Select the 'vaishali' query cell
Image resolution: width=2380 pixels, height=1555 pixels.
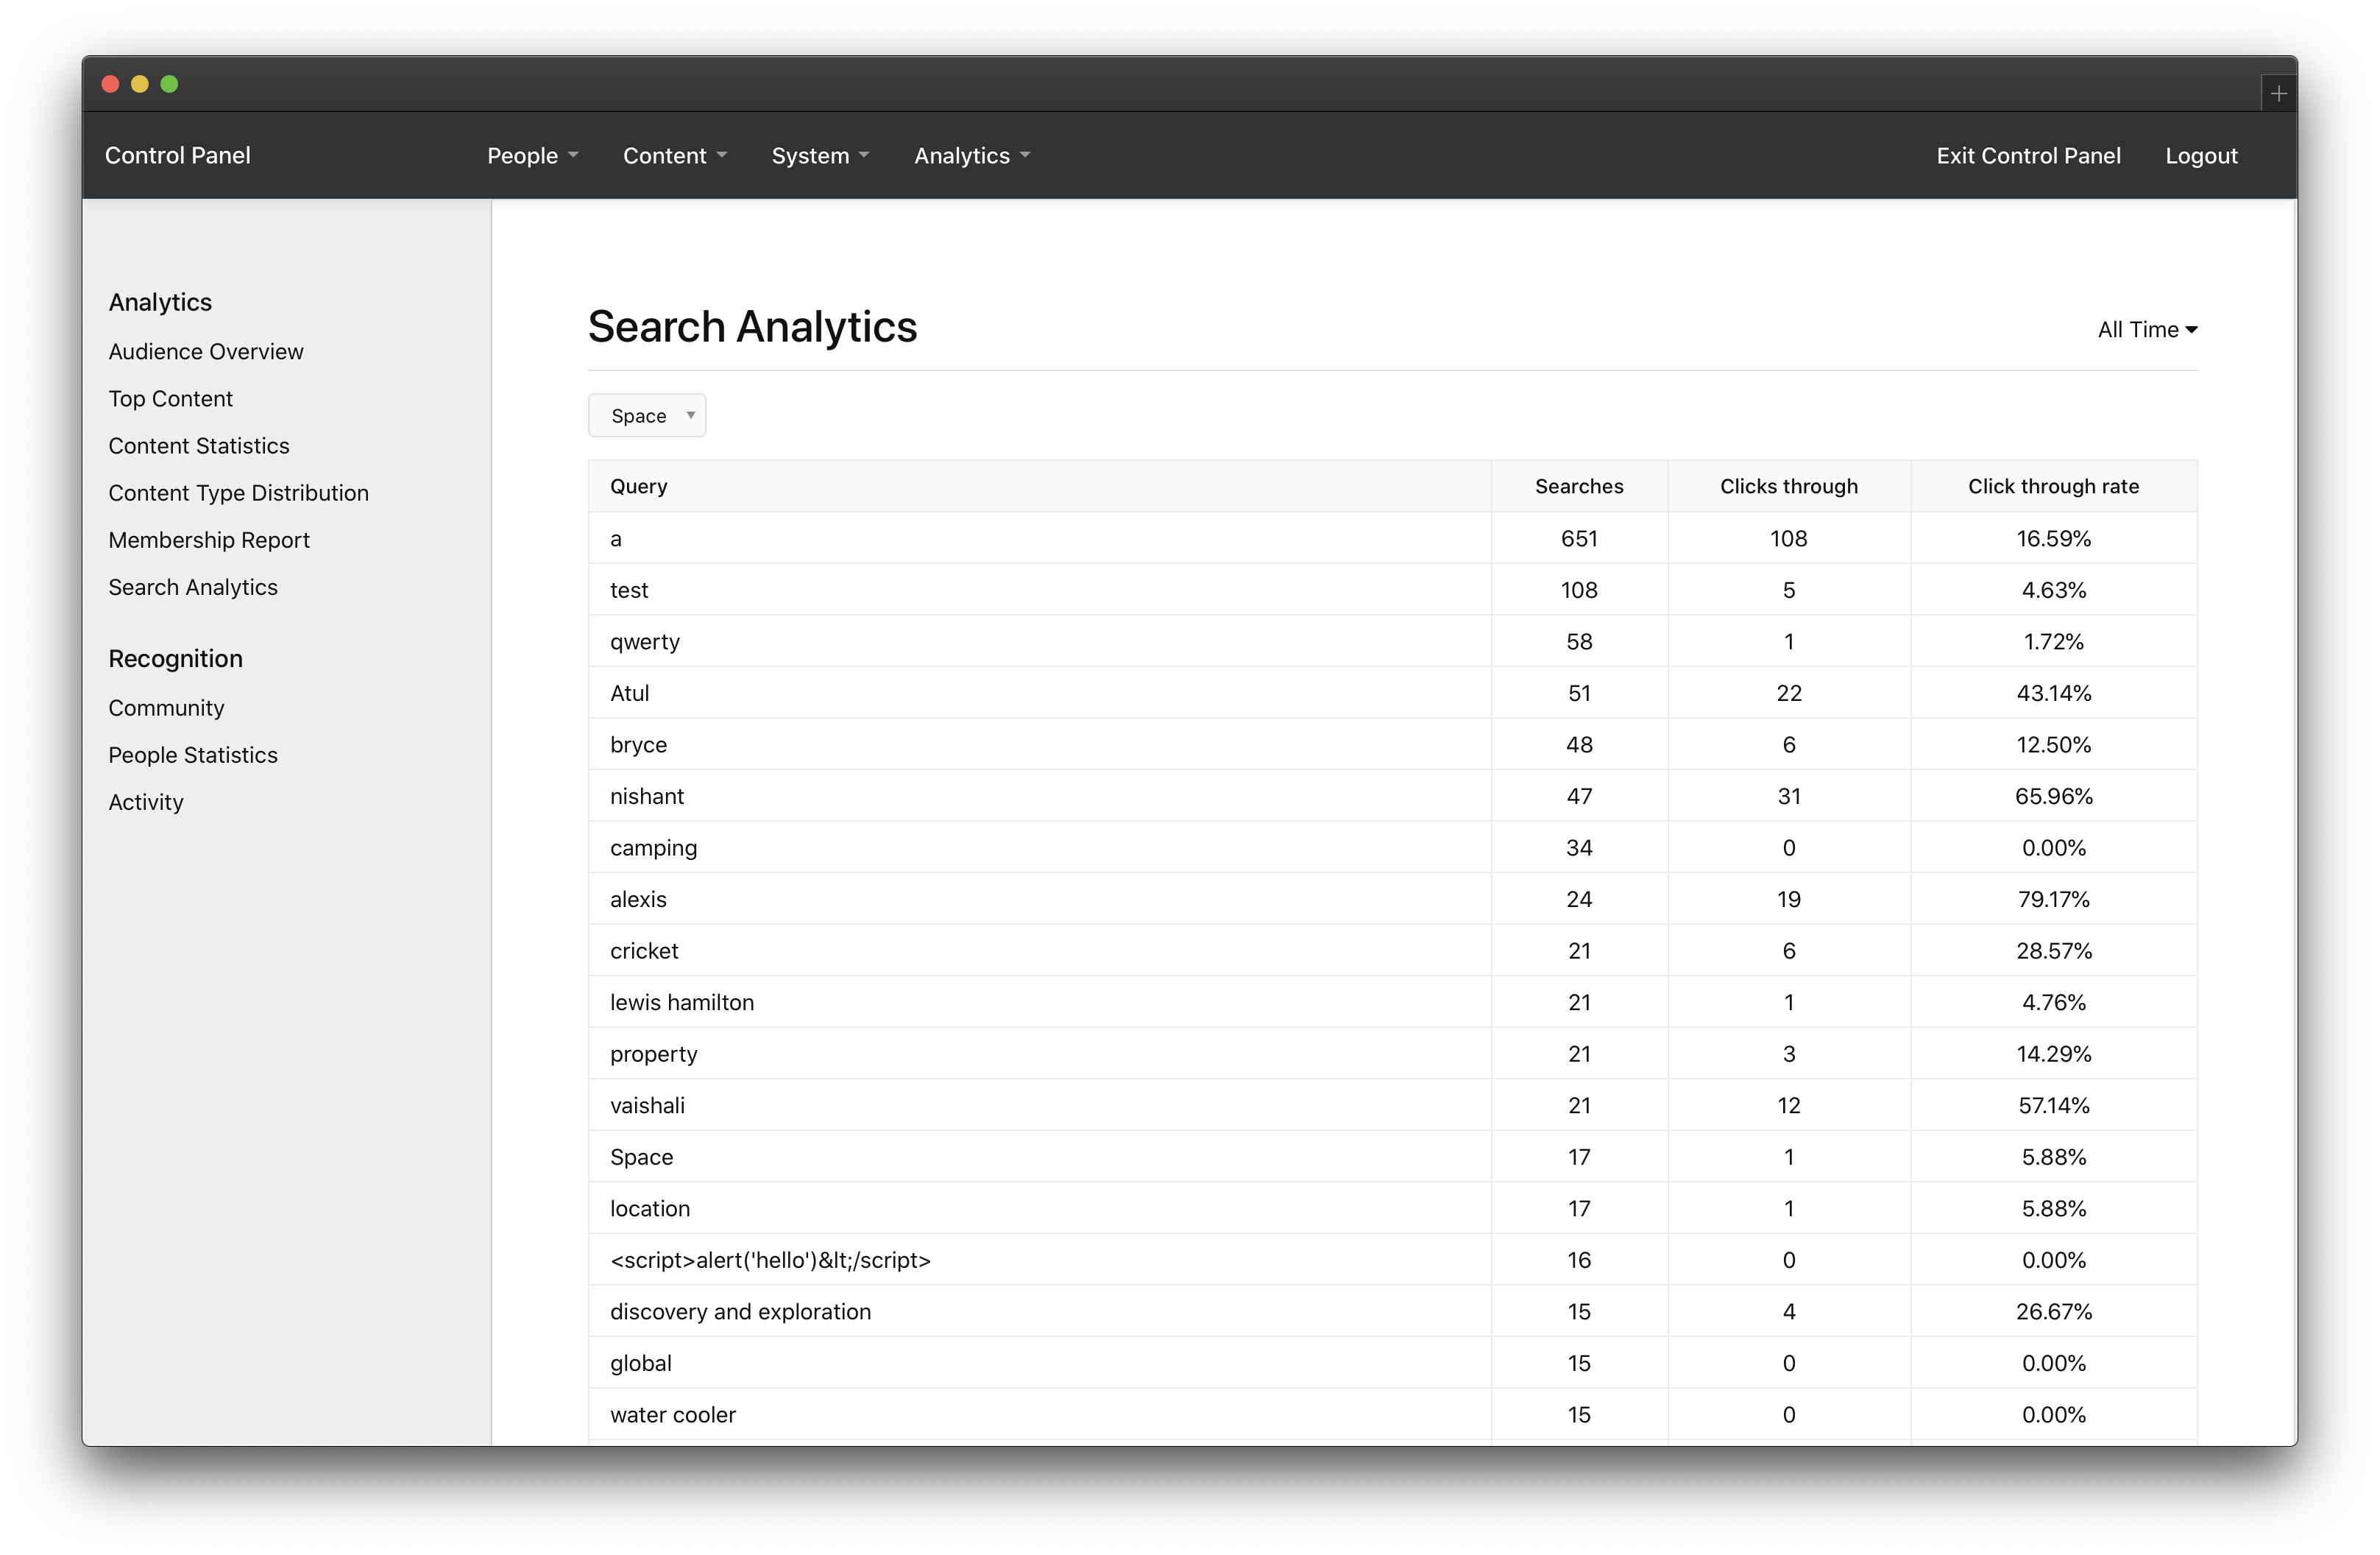1040,1106
